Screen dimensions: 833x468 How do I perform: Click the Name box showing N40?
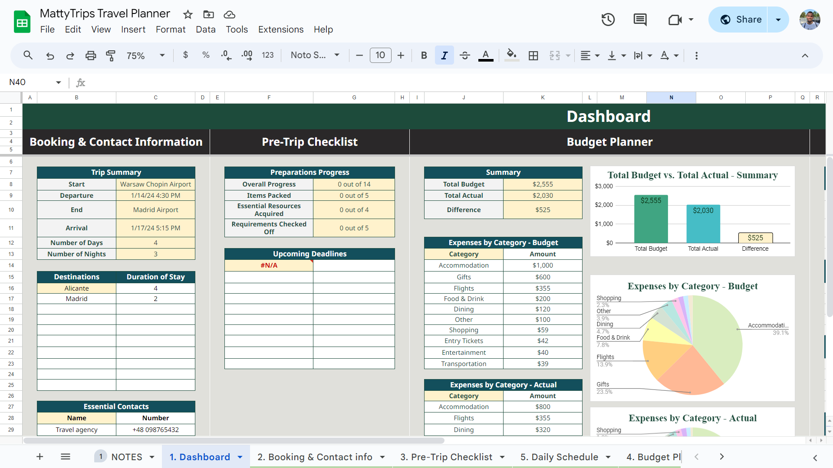35,82
